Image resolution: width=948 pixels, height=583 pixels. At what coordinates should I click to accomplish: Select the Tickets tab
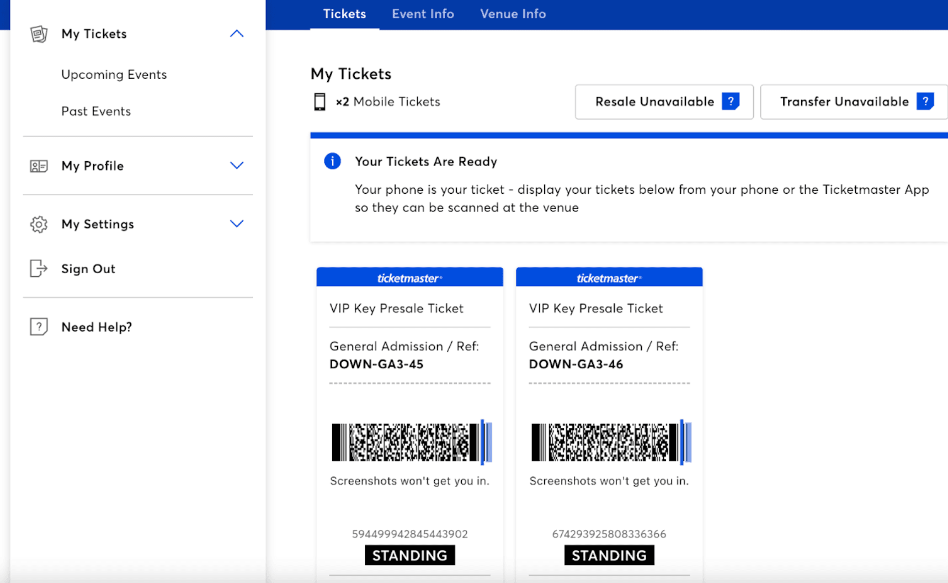344,14
